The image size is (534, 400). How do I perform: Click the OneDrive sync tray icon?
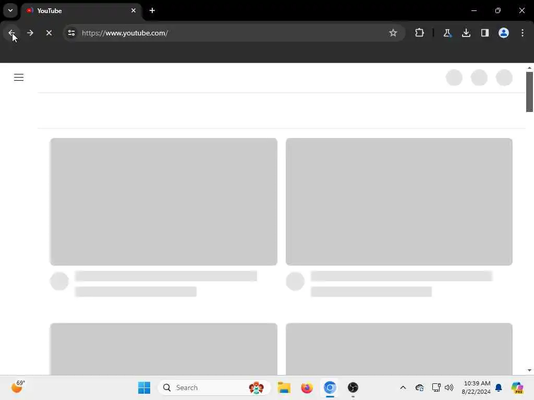pyautogui.click(x=420, y=387)
